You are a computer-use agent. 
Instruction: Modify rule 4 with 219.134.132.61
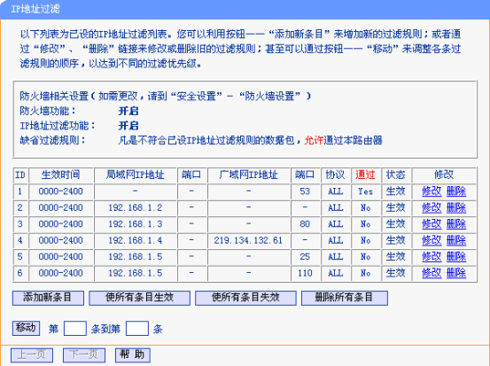coord(432,240)
